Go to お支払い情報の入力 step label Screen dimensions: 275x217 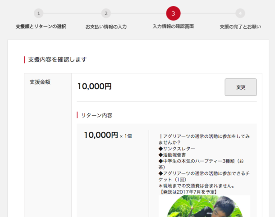click(106, 27)
